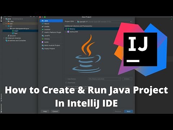Collapse the java project root node
This screenshot has width=173, height=130.
[x=4, y=19]
